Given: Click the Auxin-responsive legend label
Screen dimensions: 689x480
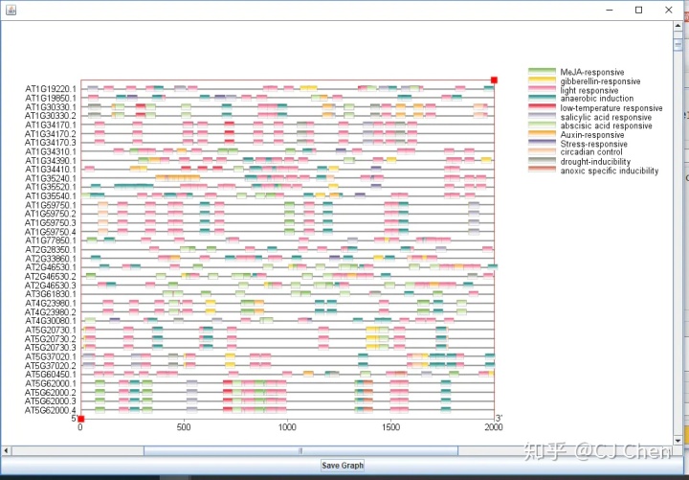Looking at the screenshot, I should (592, 135).
